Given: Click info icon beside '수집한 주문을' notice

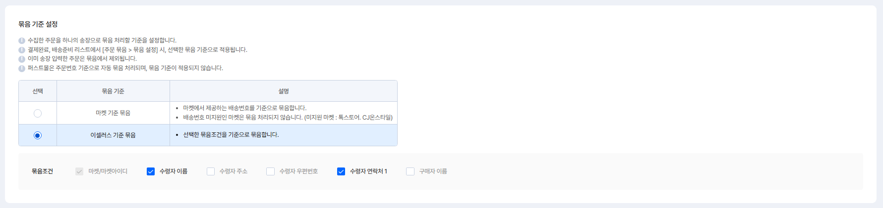Looking at the screenshot, I should (x=22, y=41).
